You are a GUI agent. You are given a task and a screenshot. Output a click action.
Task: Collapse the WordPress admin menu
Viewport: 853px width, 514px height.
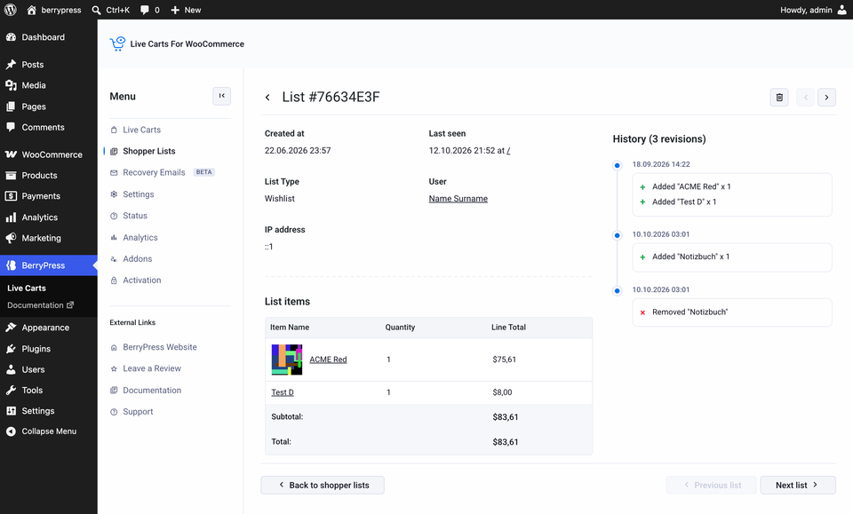coord(48,431)
